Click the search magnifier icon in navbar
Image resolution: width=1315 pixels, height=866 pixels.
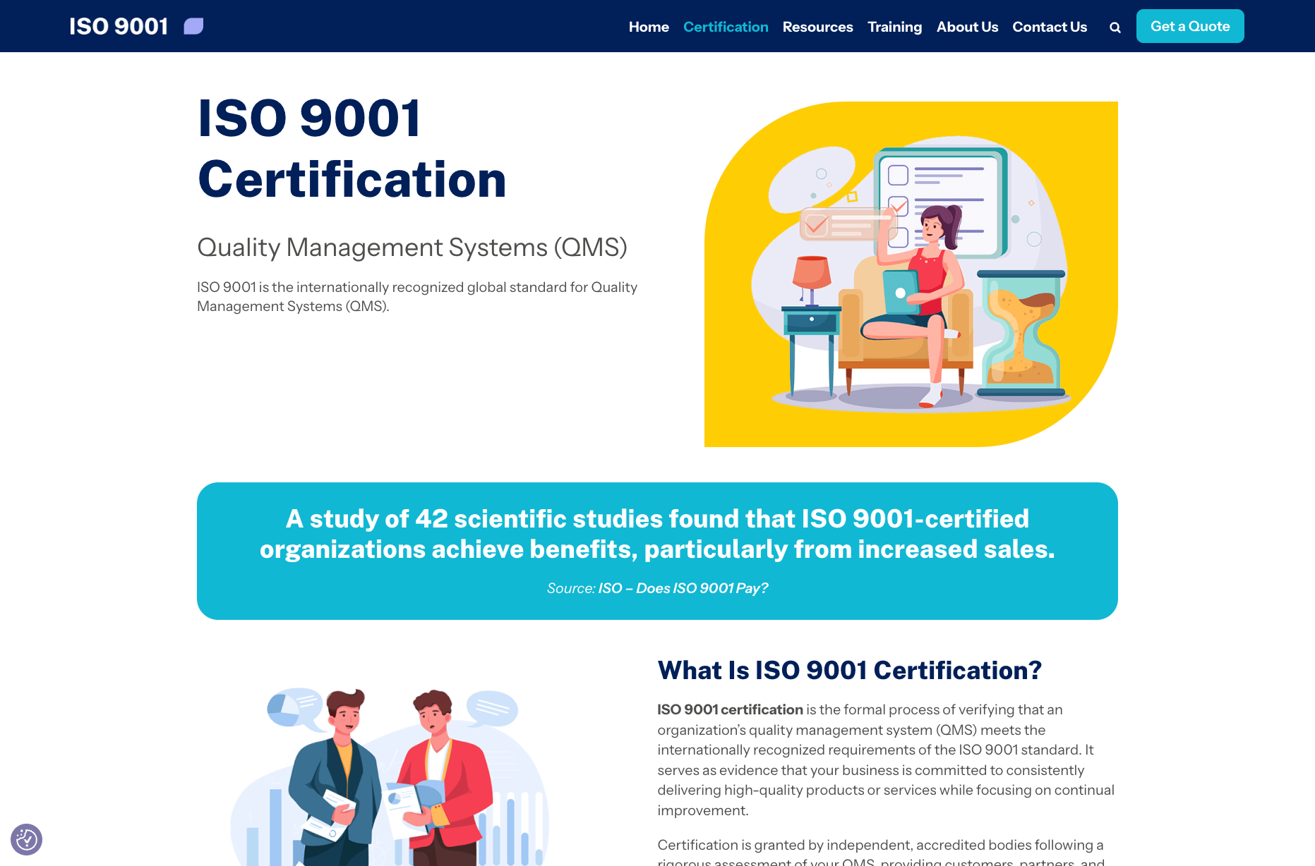point(1115,28)
